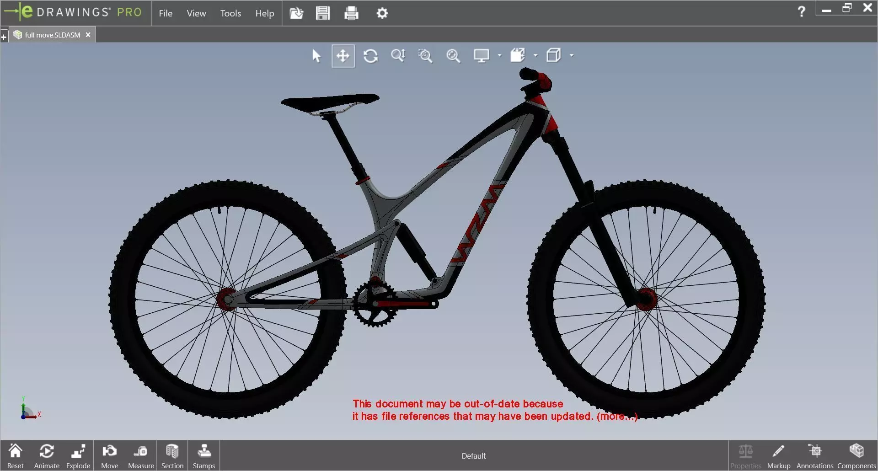Click the eDrawings Pro logo
Viewport: 878px width, 471px height.
tap(73, 12)
